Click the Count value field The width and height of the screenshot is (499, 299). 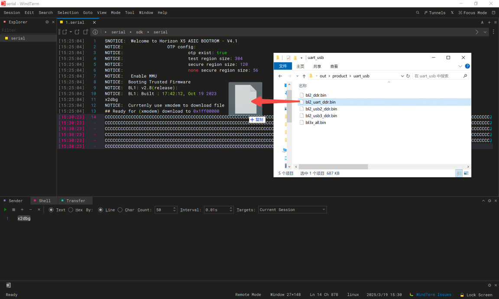click(163, 210)
